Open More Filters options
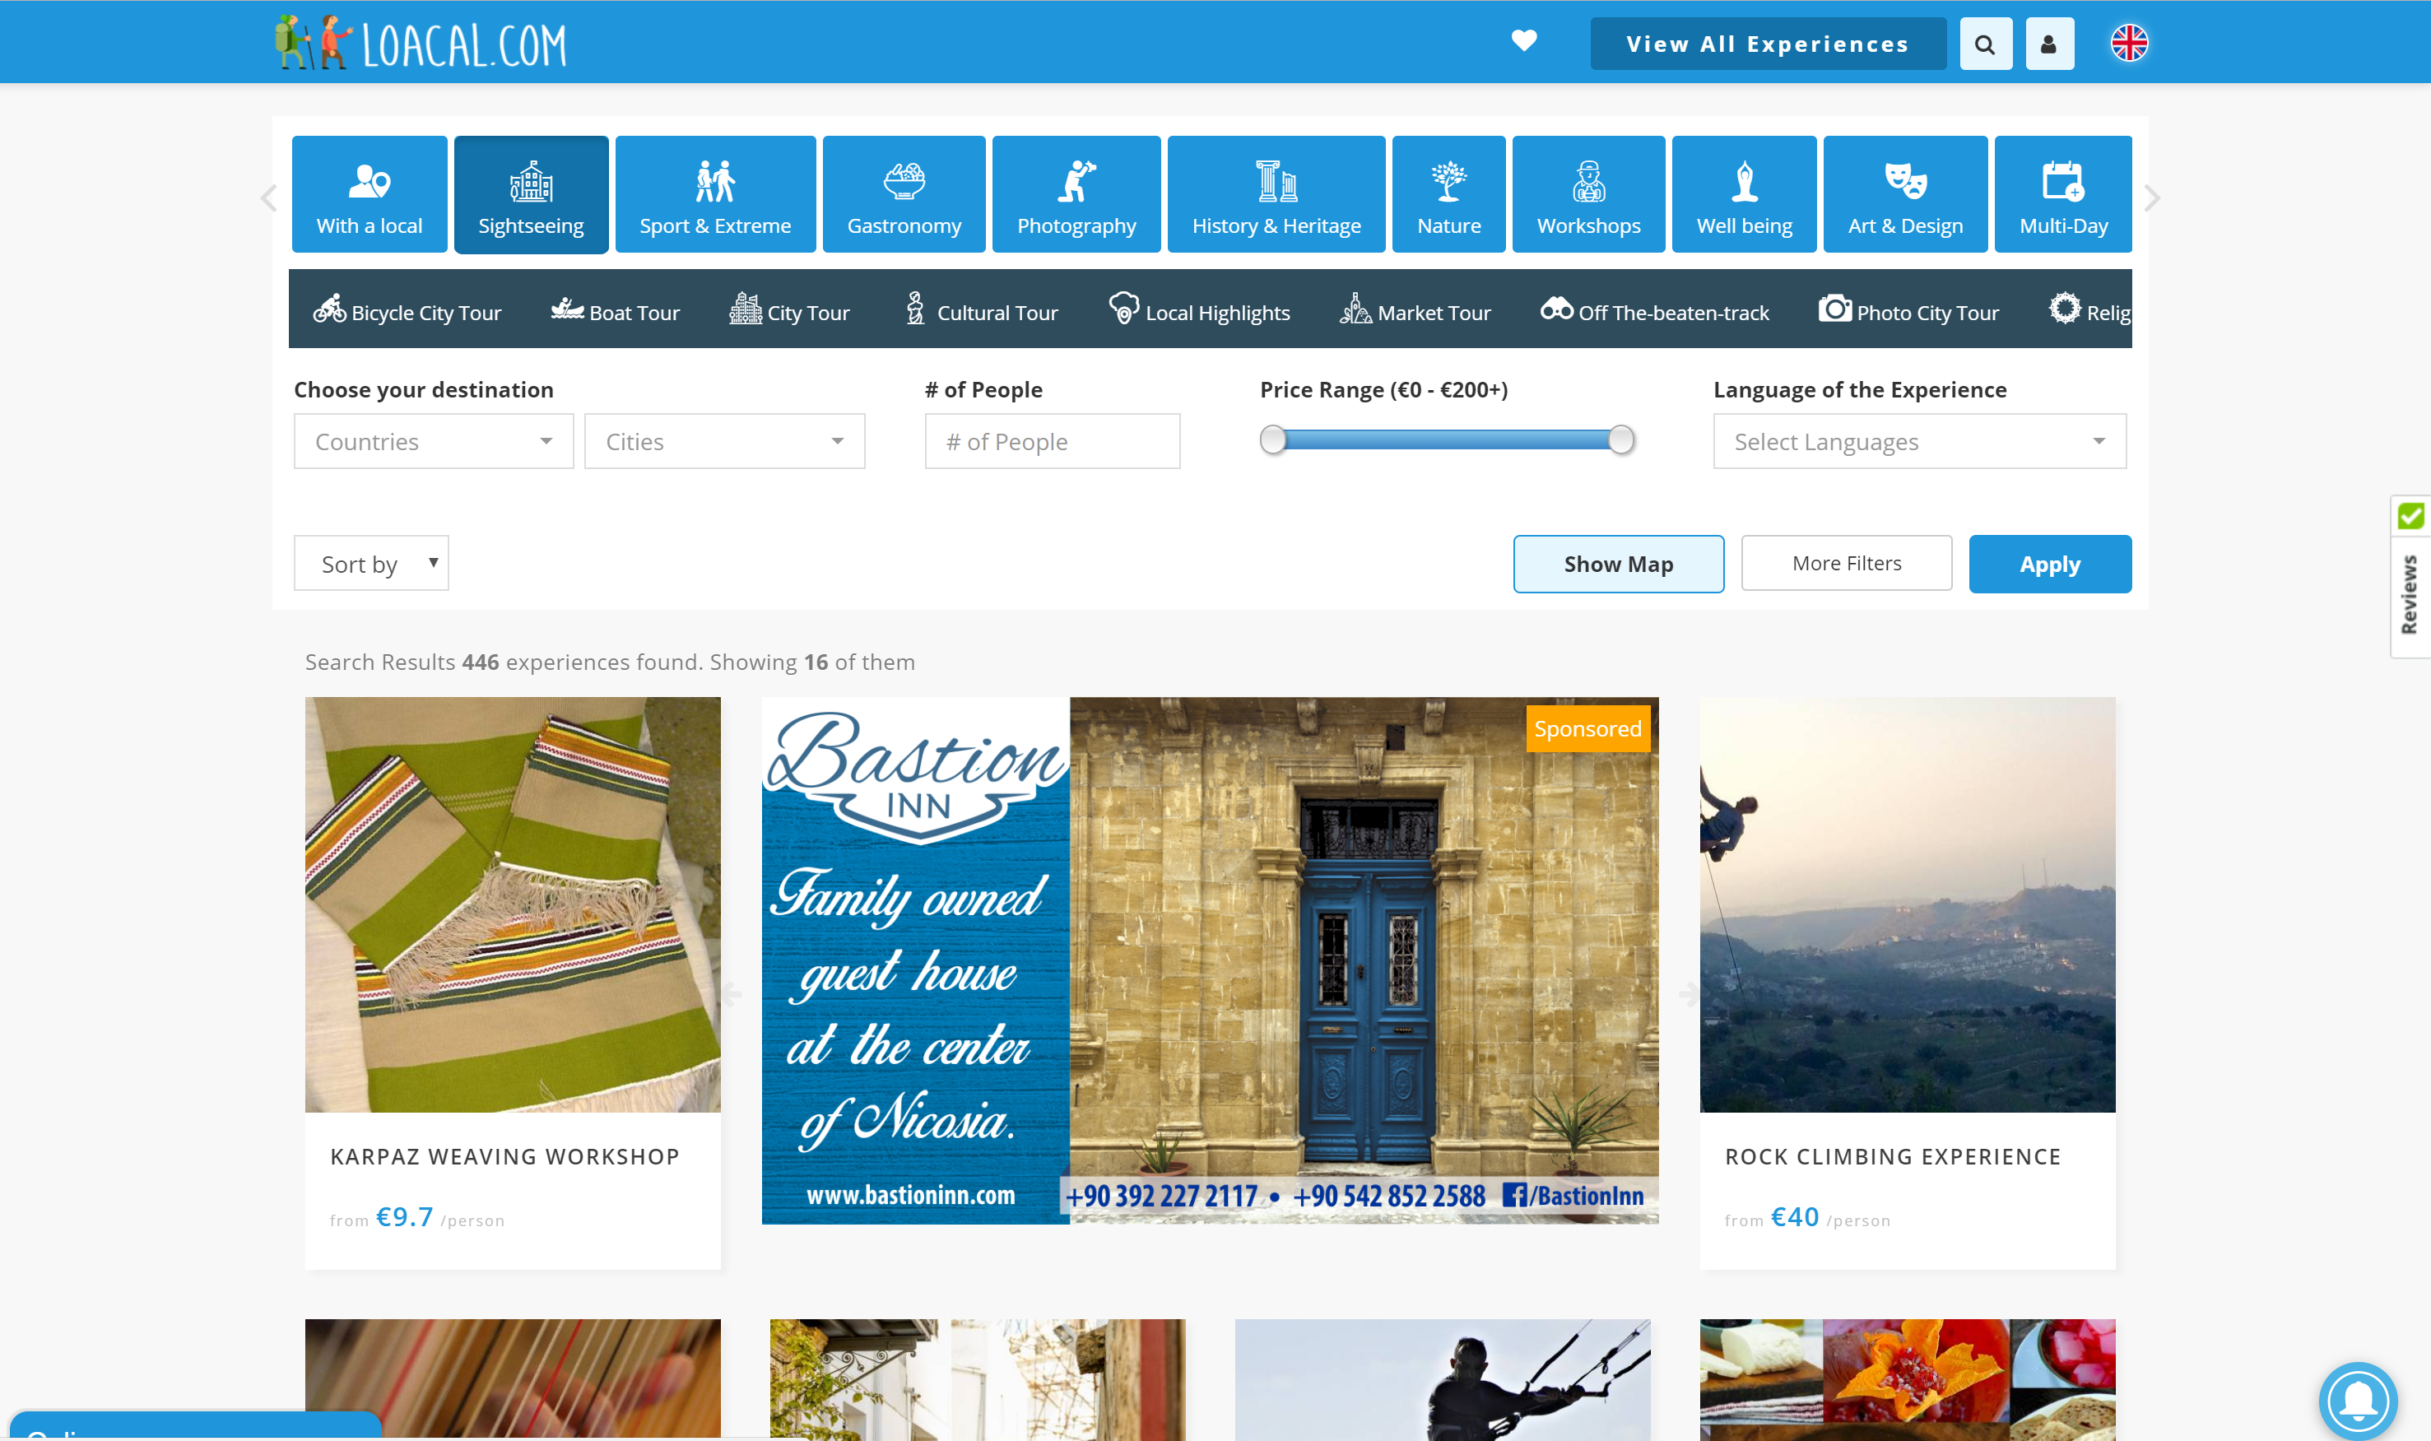 tap(1846, 563)
